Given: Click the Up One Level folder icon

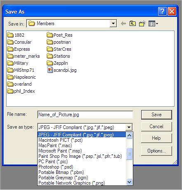Looking at the screenshot, I should point(132,23).
